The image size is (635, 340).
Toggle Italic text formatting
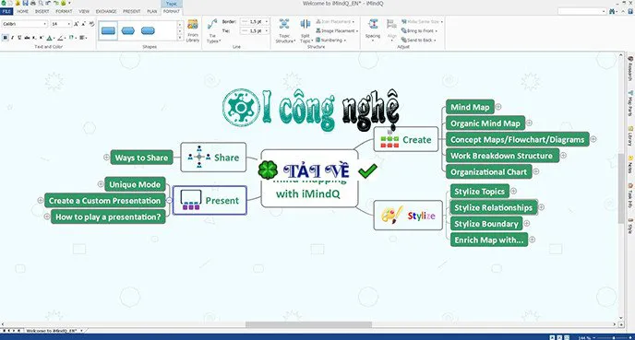click(13, 38)
